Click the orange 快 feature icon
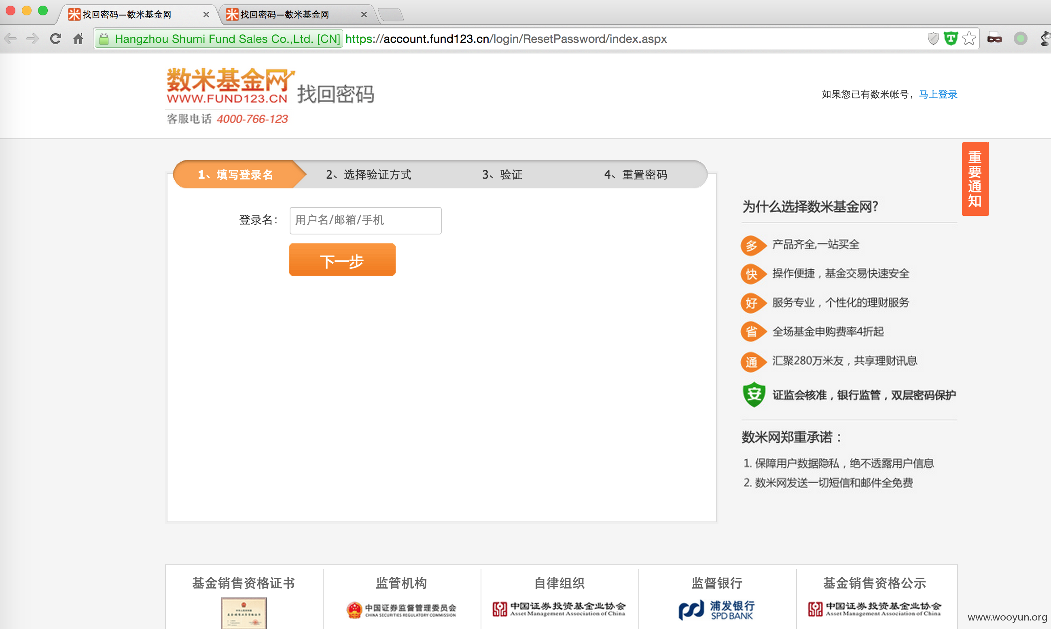The width and height of the screenshot is (1051, 629). point(753,274)
